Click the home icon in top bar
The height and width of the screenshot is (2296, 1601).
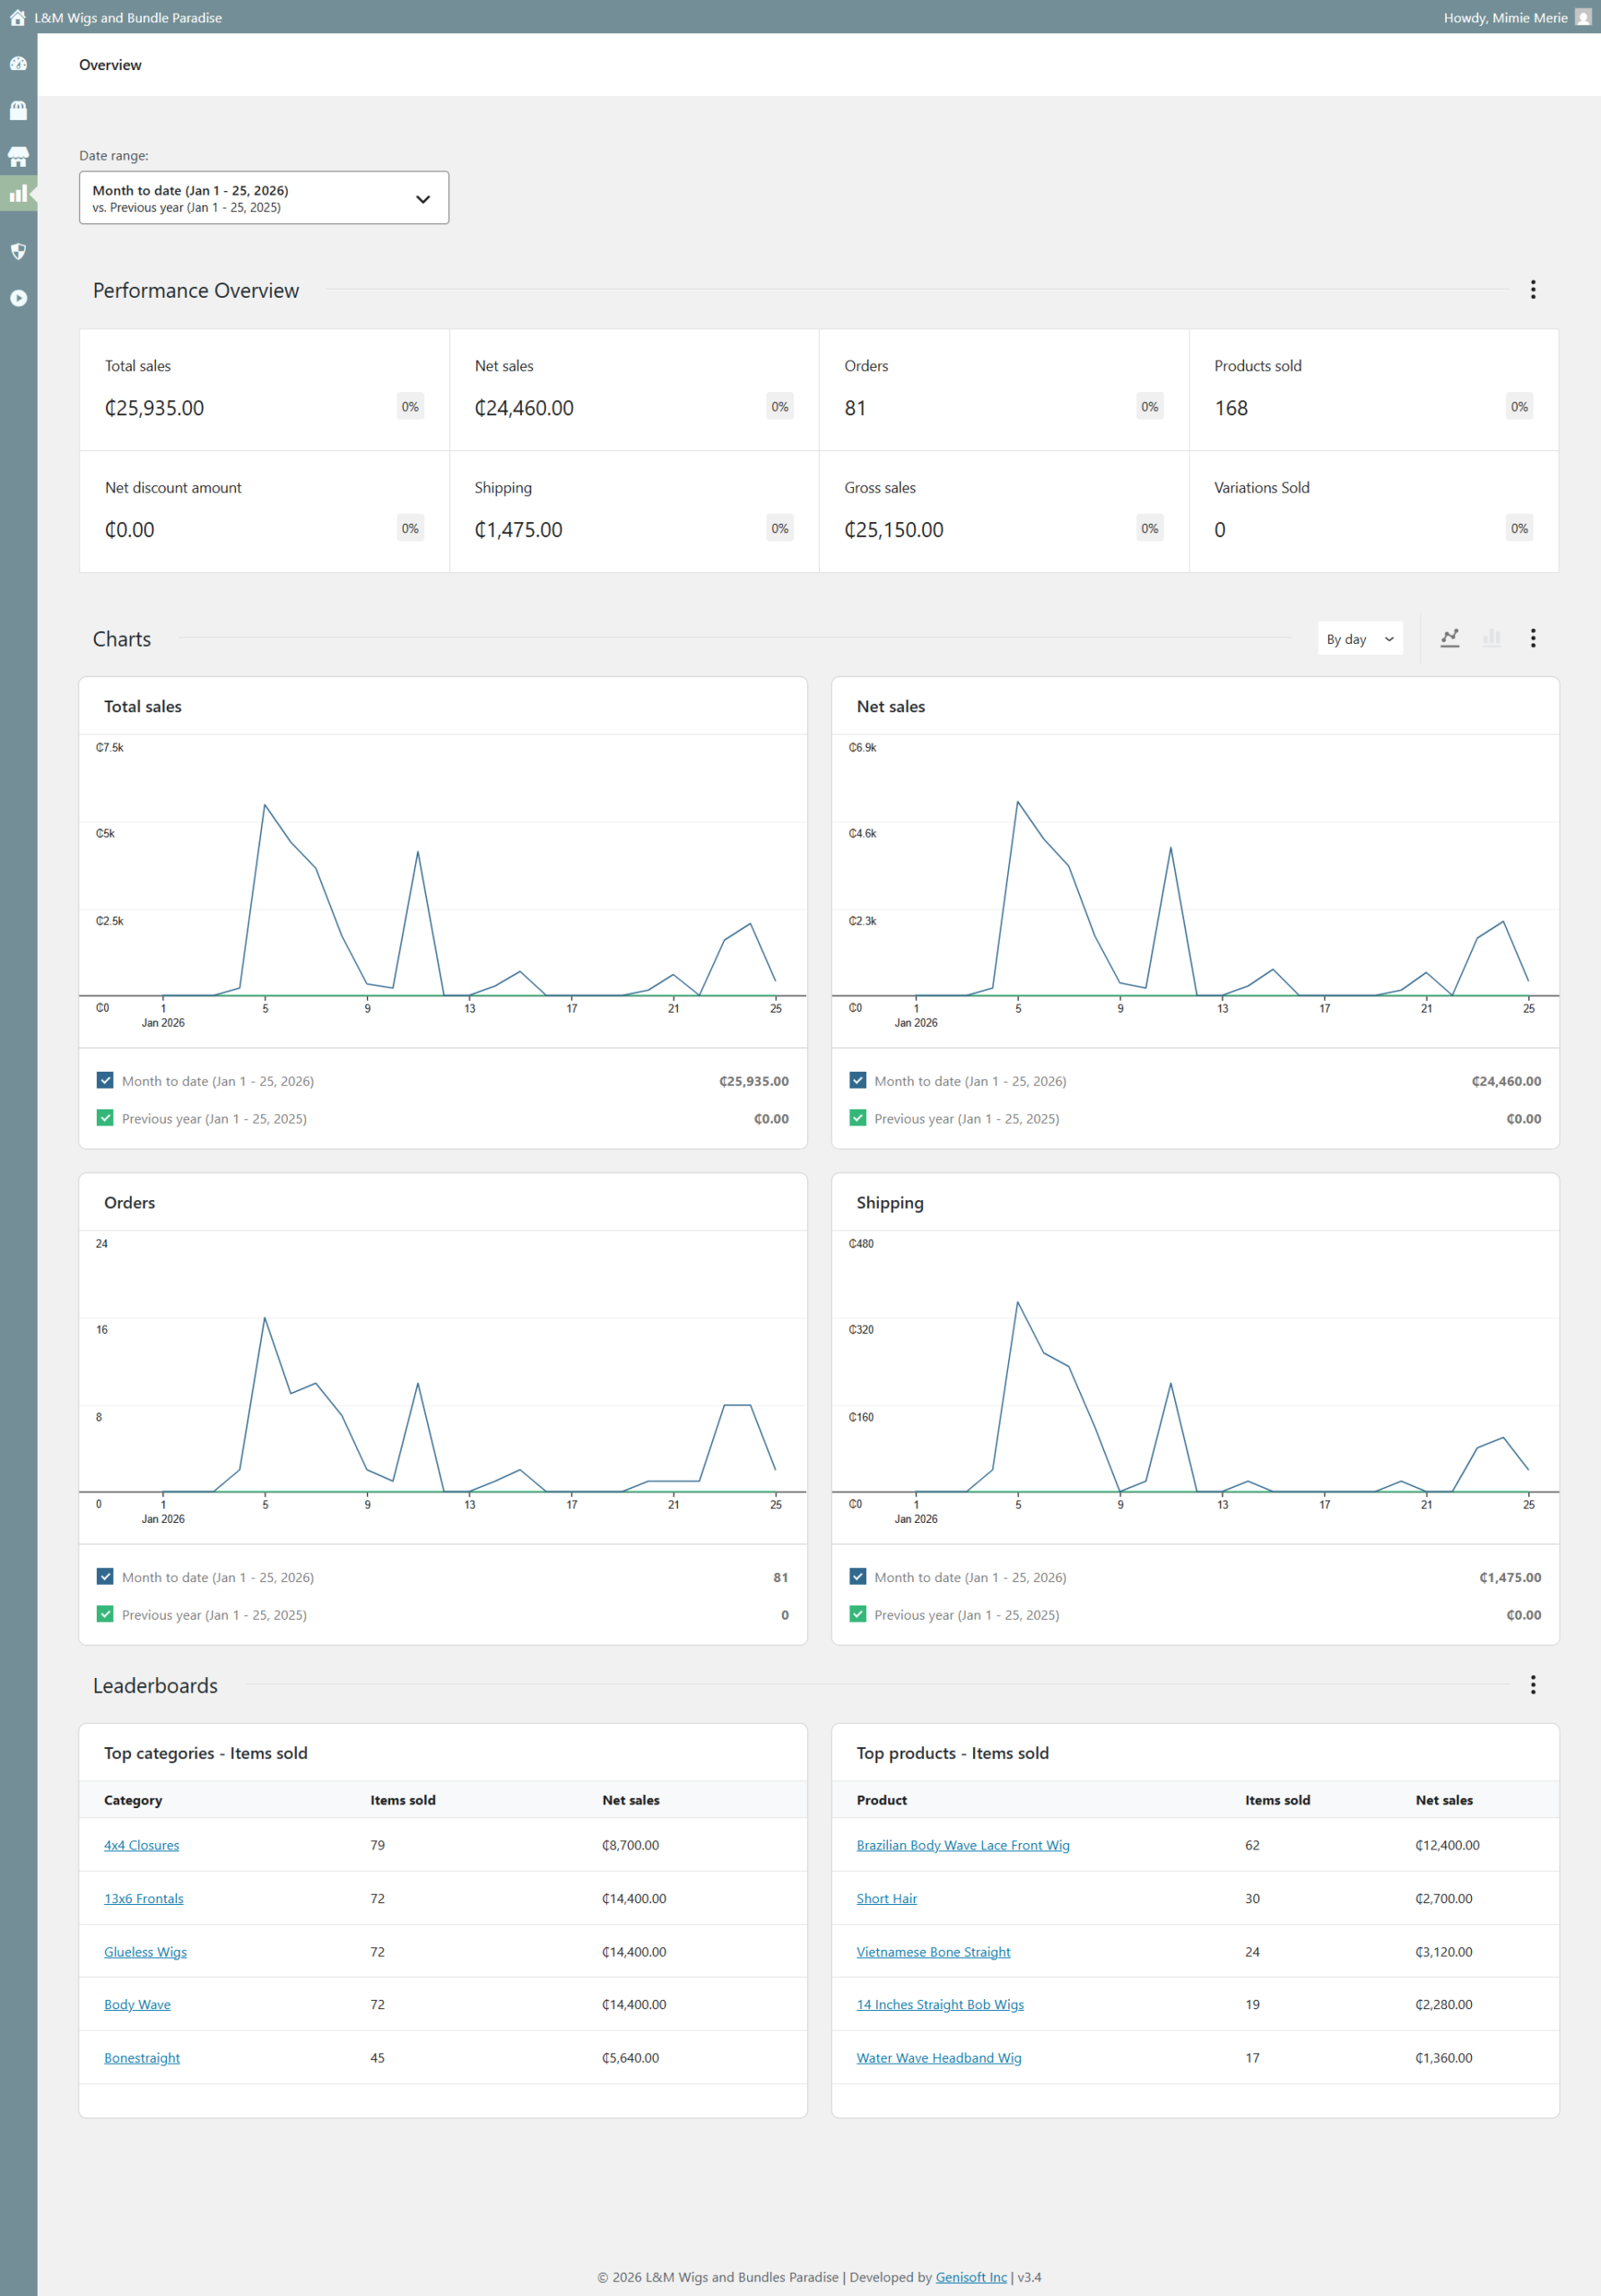17,17
